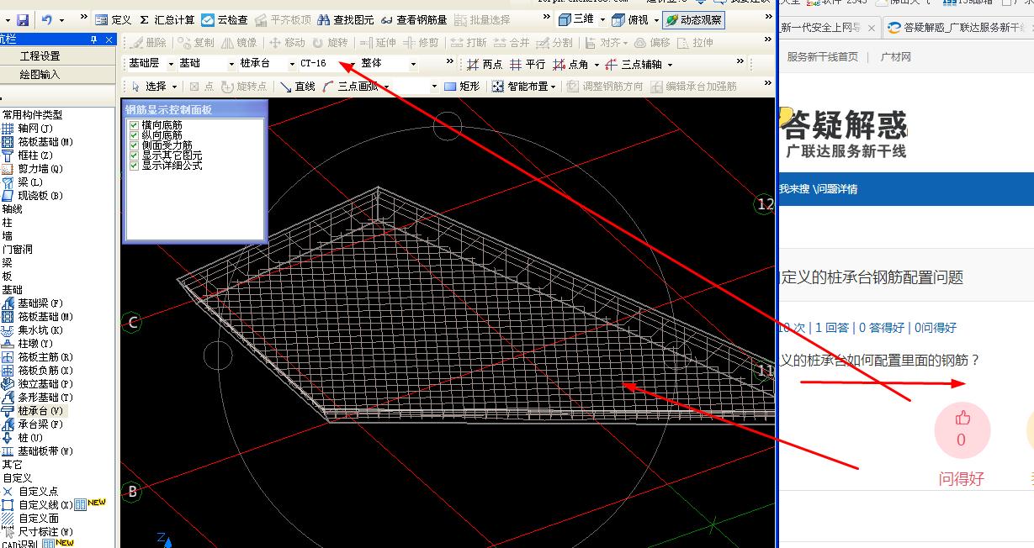This screenshot has height=548, width=1034.
Task: Open 工程设置 panel section
Action: [x=40, y=55]
